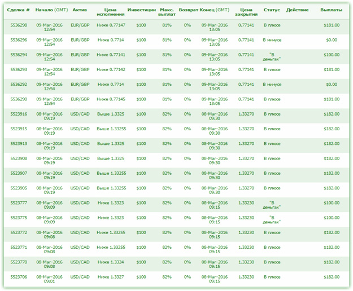Click the Сделка # column header
Viewport: 353px width, 291px height.
click(19, 10)
